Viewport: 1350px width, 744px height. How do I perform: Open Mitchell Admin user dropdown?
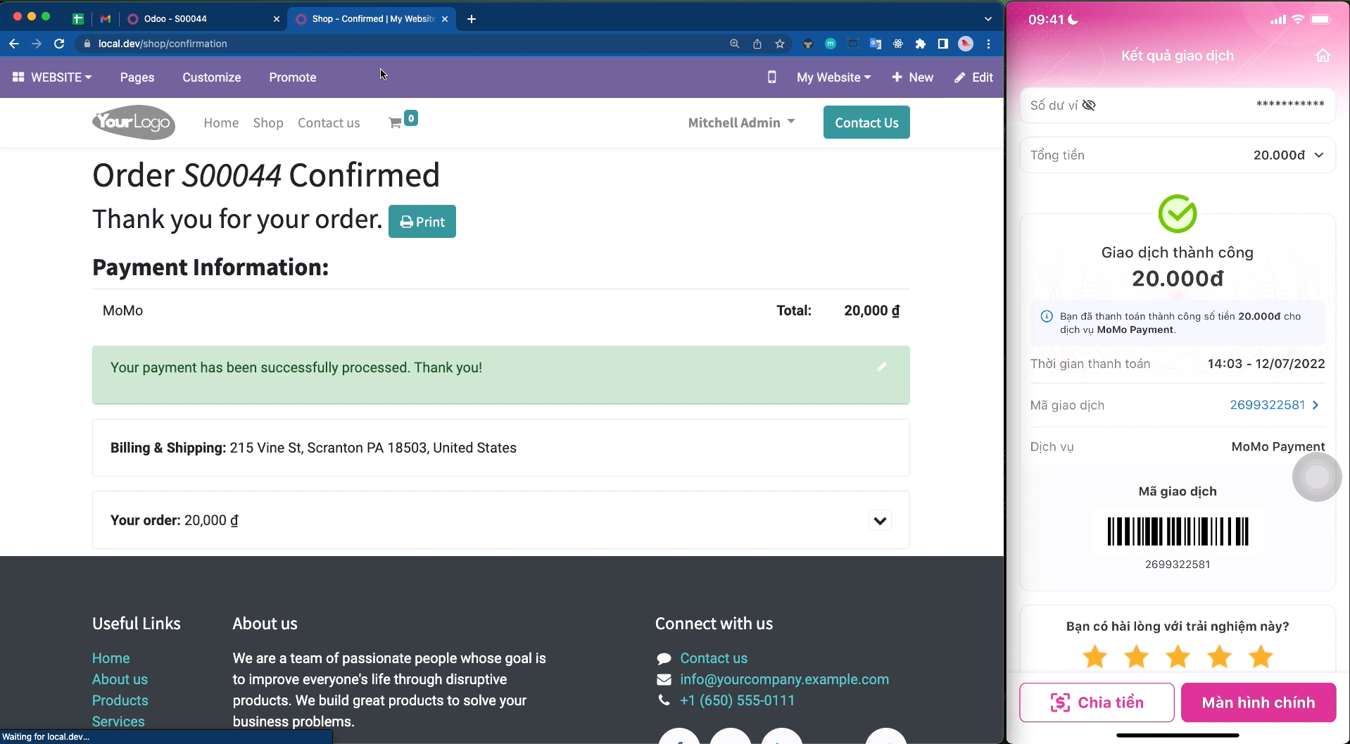pos(741,122)
